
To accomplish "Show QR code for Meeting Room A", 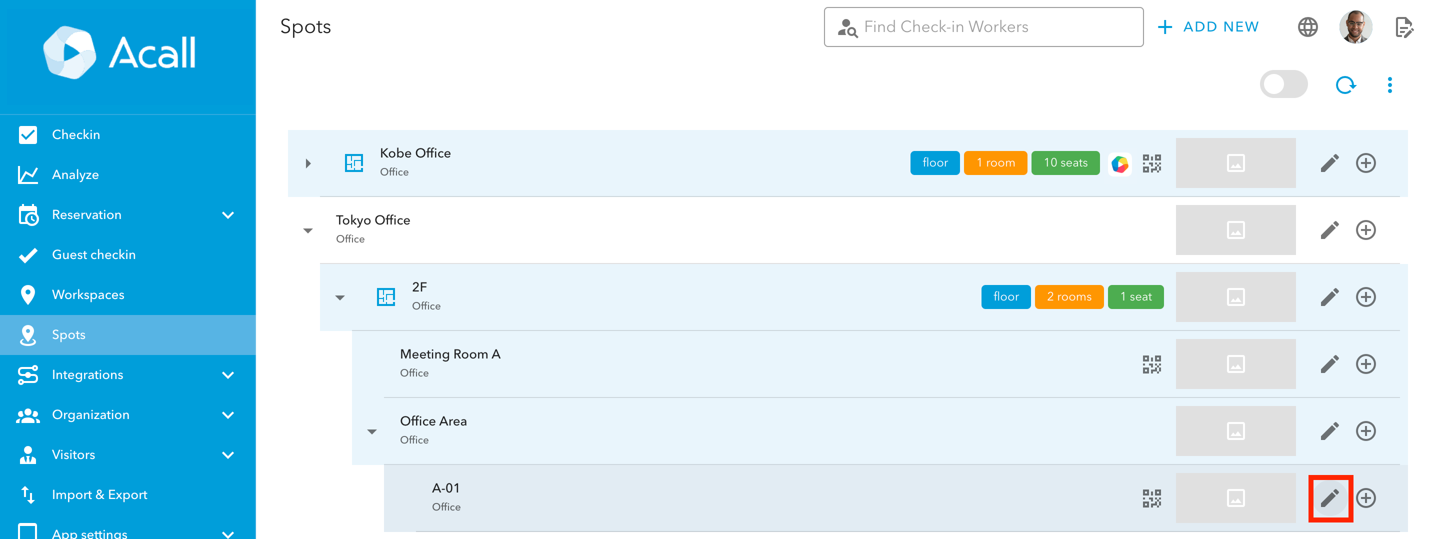I will (x=1151, y=364).
